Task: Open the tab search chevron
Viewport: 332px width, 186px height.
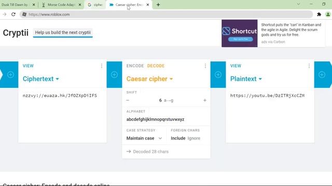Action: point(298,4)
